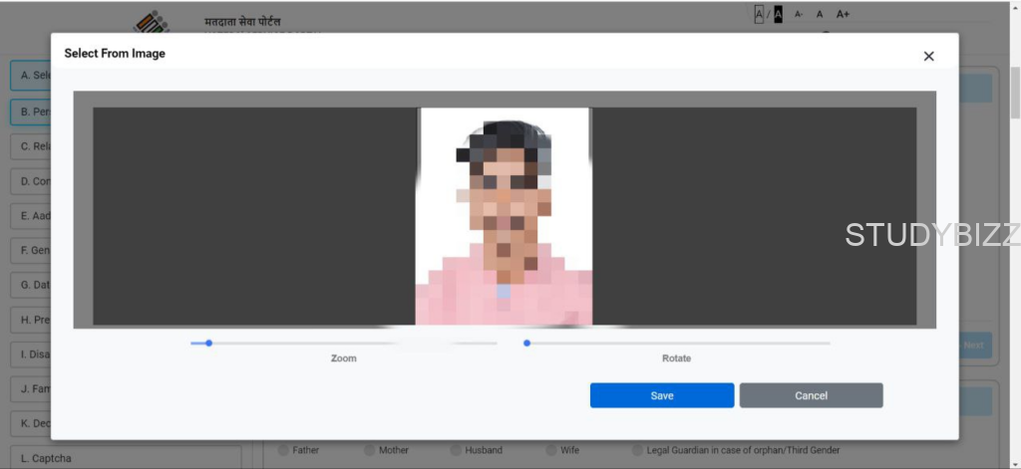Image resolution: width=1021 pixels, height=469 pixels.
Task: Select the Mother radio button
Action: point(370,450)
